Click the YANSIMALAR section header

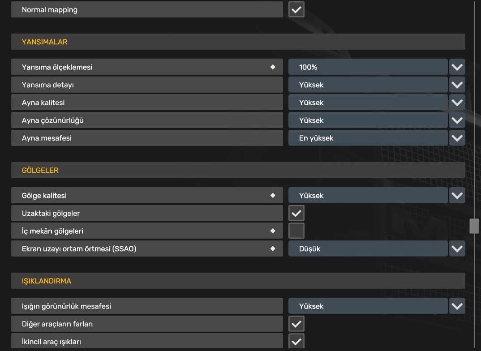pyautogui.click(x=238, y=42)
